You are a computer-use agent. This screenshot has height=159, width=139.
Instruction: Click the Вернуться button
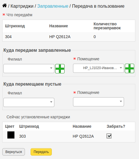point(14,152)
